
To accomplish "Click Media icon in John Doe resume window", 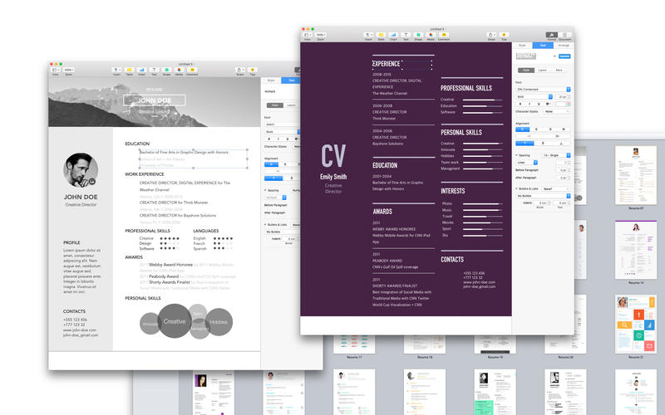I will pos(179,70).
